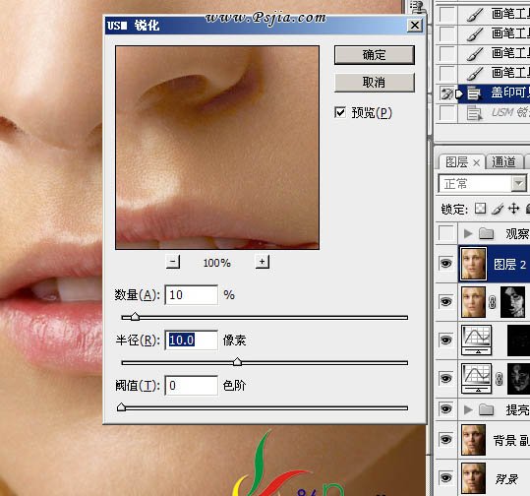Expand the 观察 layer group triangle

click(468, 233)
